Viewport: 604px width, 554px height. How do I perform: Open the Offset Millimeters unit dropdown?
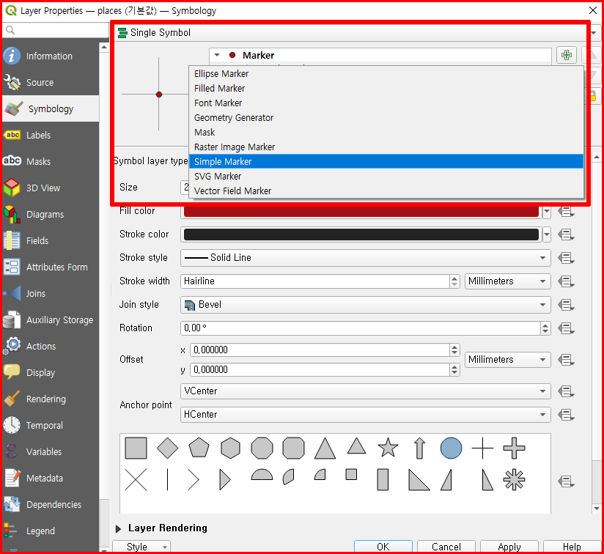click(x=507, y=360)
